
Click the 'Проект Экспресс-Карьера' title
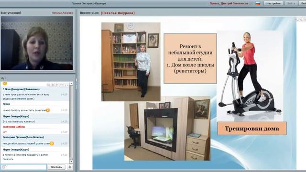[89, 3]
